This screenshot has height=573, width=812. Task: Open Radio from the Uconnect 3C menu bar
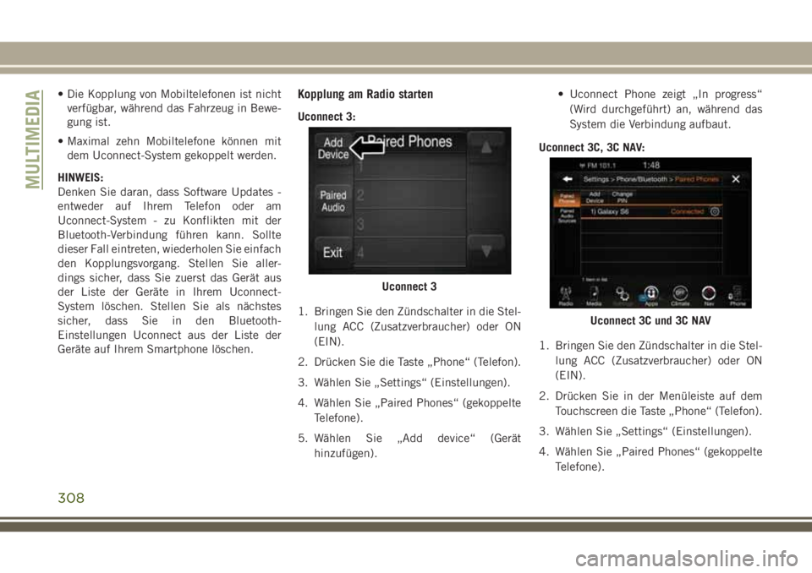coord(566,296)
